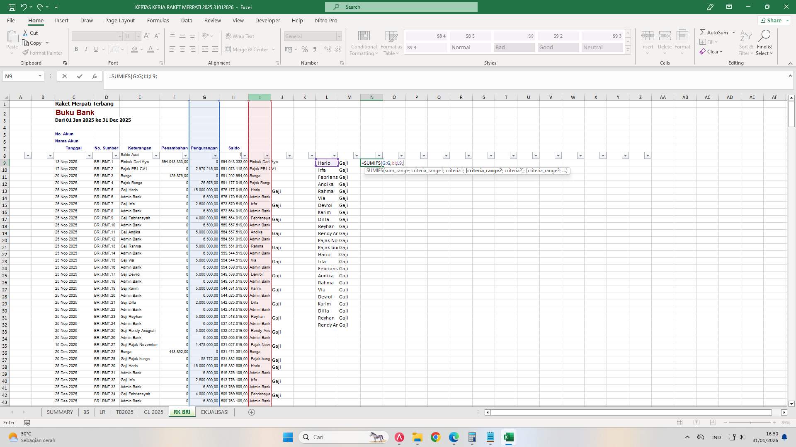796x447 pixels.
Task: Confirm the formula entry with the checkmark
Action: coord(80,76)
